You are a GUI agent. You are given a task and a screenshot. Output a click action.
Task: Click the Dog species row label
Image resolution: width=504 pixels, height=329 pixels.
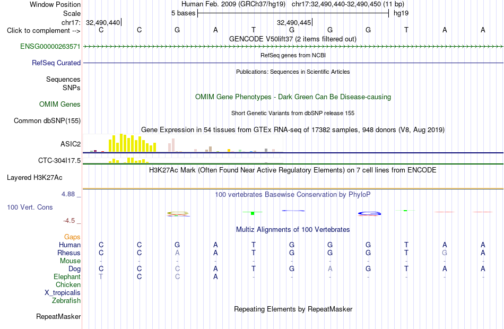pos(74,269)
